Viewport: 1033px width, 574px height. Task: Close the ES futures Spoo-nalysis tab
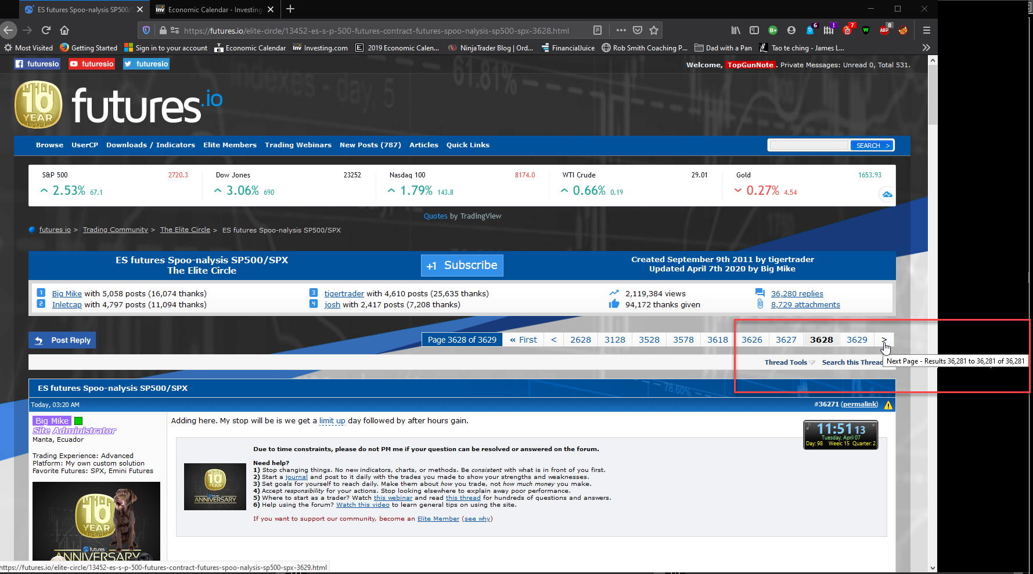point(140,9)
